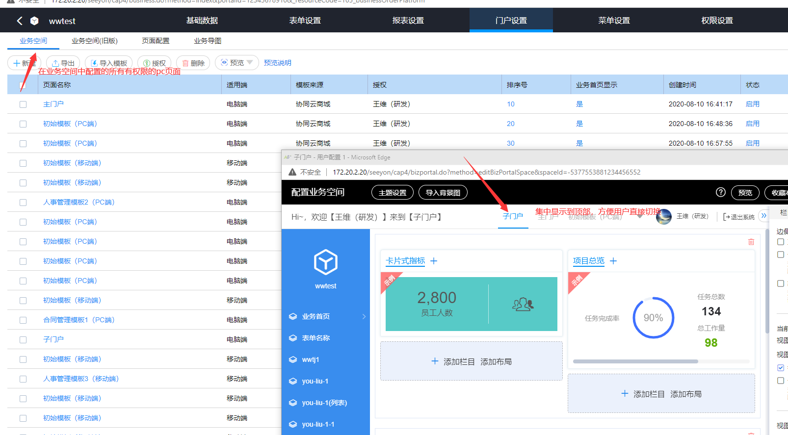Screen dimensions: 788x435
Task: Switch to the 页面配置 sub-tab
Action: (x=156, y=41)
